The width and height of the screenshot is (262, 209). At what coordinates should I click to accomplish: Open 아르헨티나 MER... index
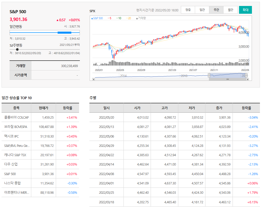pyautogui.click(x=17, y=193)
